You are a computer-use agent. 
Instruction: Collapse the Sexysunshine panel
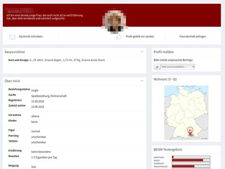pyautogui.click(x=142, y=52)
